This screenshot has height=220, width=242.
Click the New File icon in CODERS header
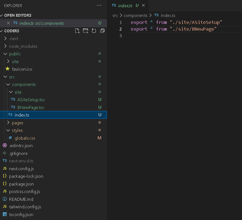(78, 31)
